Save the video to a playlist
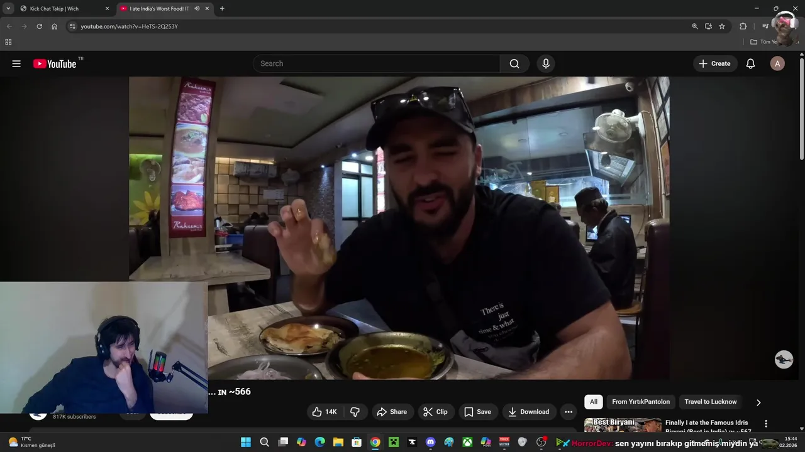Viewport: 805px width, 452px height. tap(477, 412)
